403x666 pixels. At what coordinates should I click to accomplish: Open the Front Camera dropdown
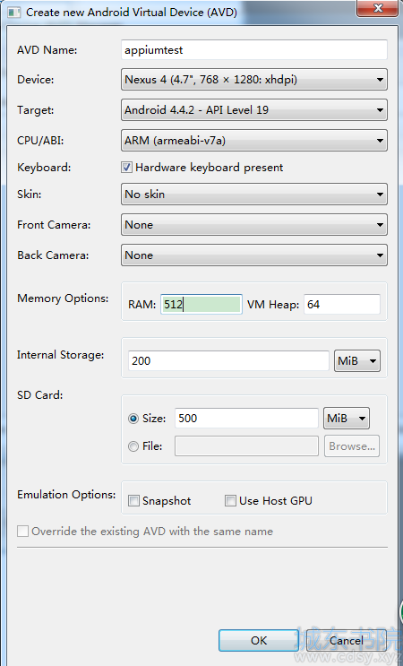pyautogui.click(x=254, y=225)
